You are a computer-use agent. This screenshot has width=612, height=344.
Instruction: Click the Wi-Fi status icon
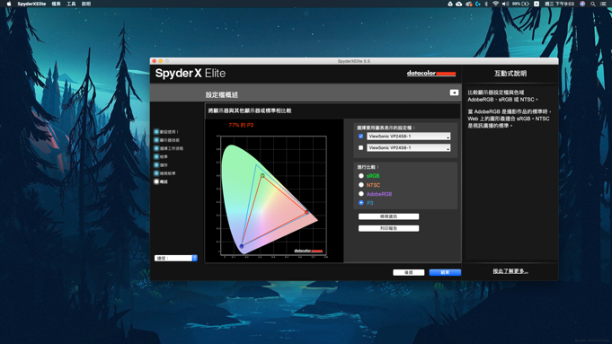coord(496,4)
